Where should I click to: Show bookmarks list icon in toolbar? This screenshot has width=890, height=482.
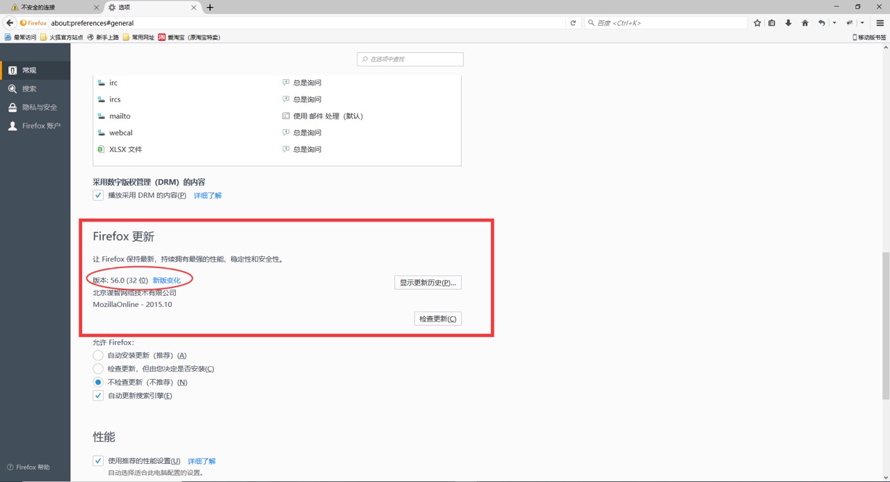click(x=772, y=23)
